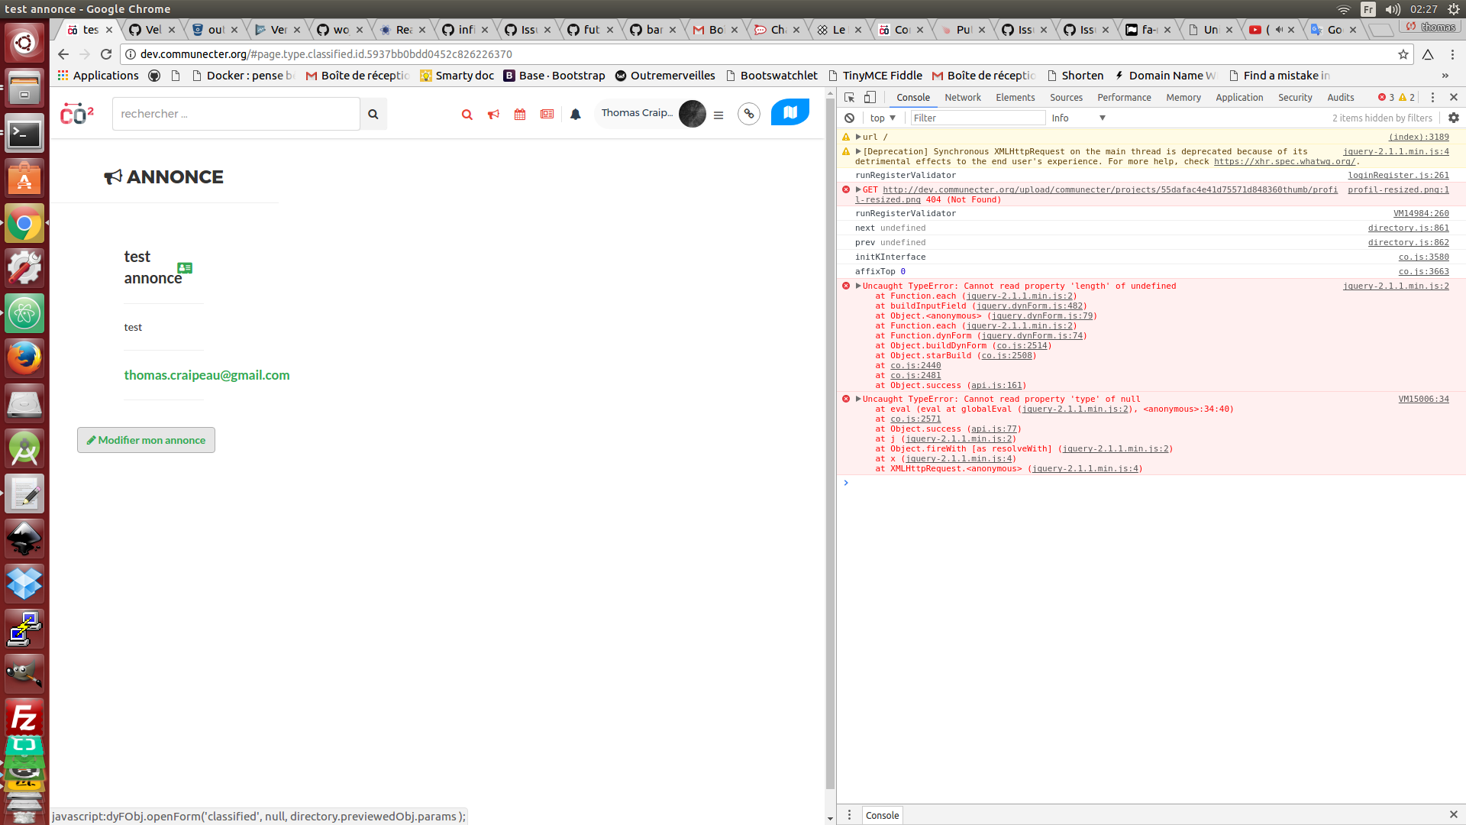
Task: Select the element inspector icon in DevTools
Action: pyautogui.click(x=848, y=98)
